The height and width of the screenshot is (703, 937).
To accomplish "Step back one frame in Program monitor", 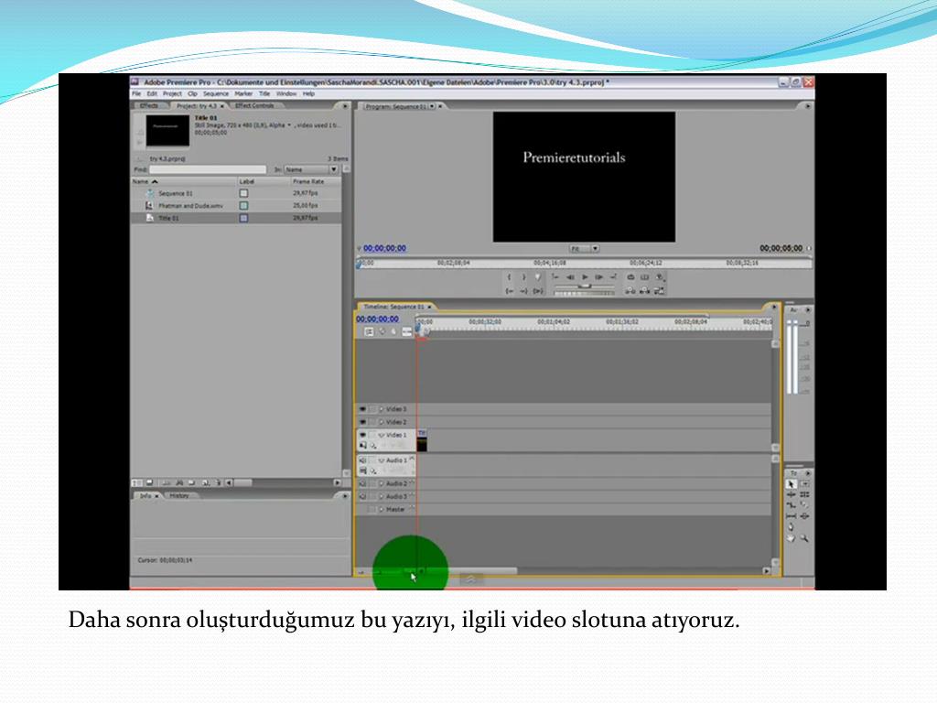I will pyautogui.click(x=570, y=276).
